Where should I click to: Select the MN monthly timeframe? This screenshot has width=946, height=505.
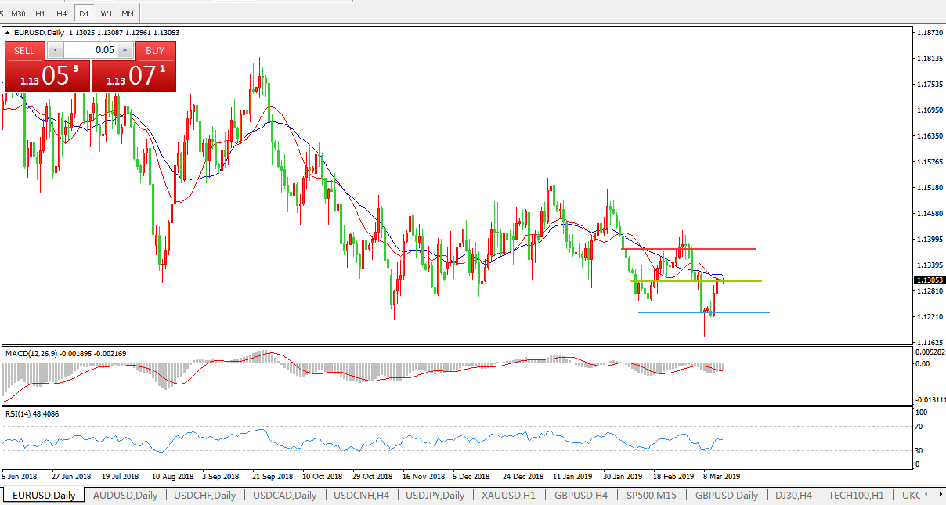pos(128,13)
